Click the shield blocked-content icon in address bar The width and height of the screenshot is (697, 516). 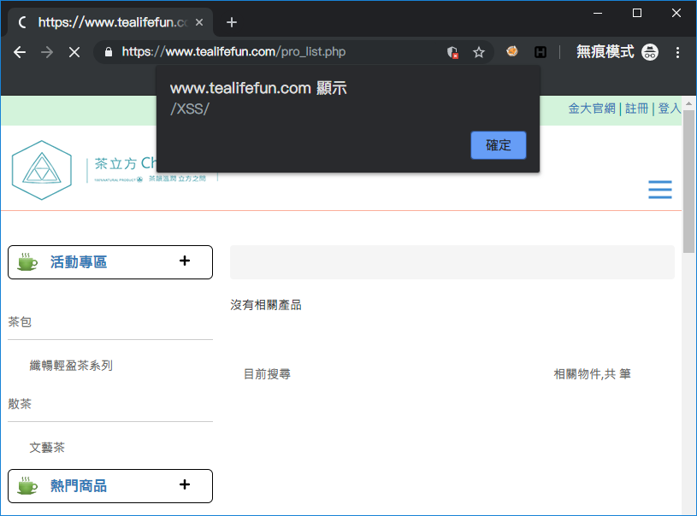pyautogui.click(x=452, y=52)
